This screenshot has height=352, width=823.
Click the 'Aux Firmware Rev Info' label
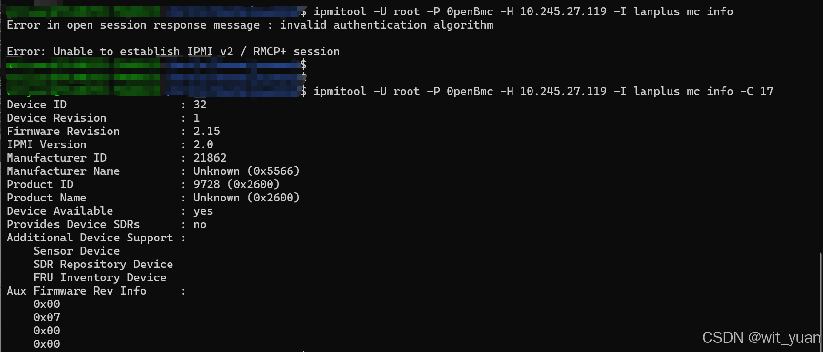(77, 291)
